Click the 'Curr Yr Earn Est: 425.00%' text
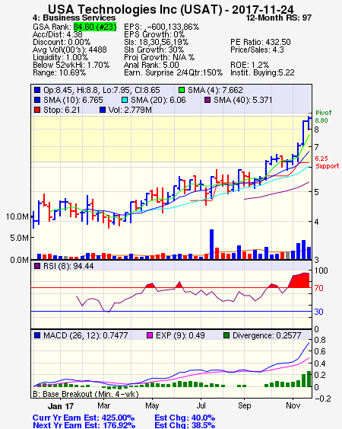 (x=84, y=418)
